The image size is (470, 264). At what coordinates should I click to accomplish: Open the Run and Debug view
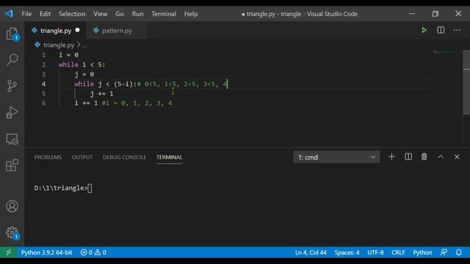tap(12, 112)
